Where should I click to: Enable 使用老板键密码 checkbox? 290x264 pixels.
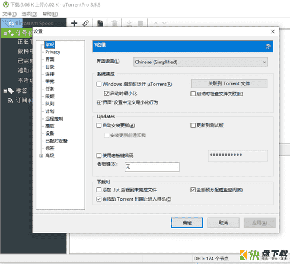pos(99,156)
